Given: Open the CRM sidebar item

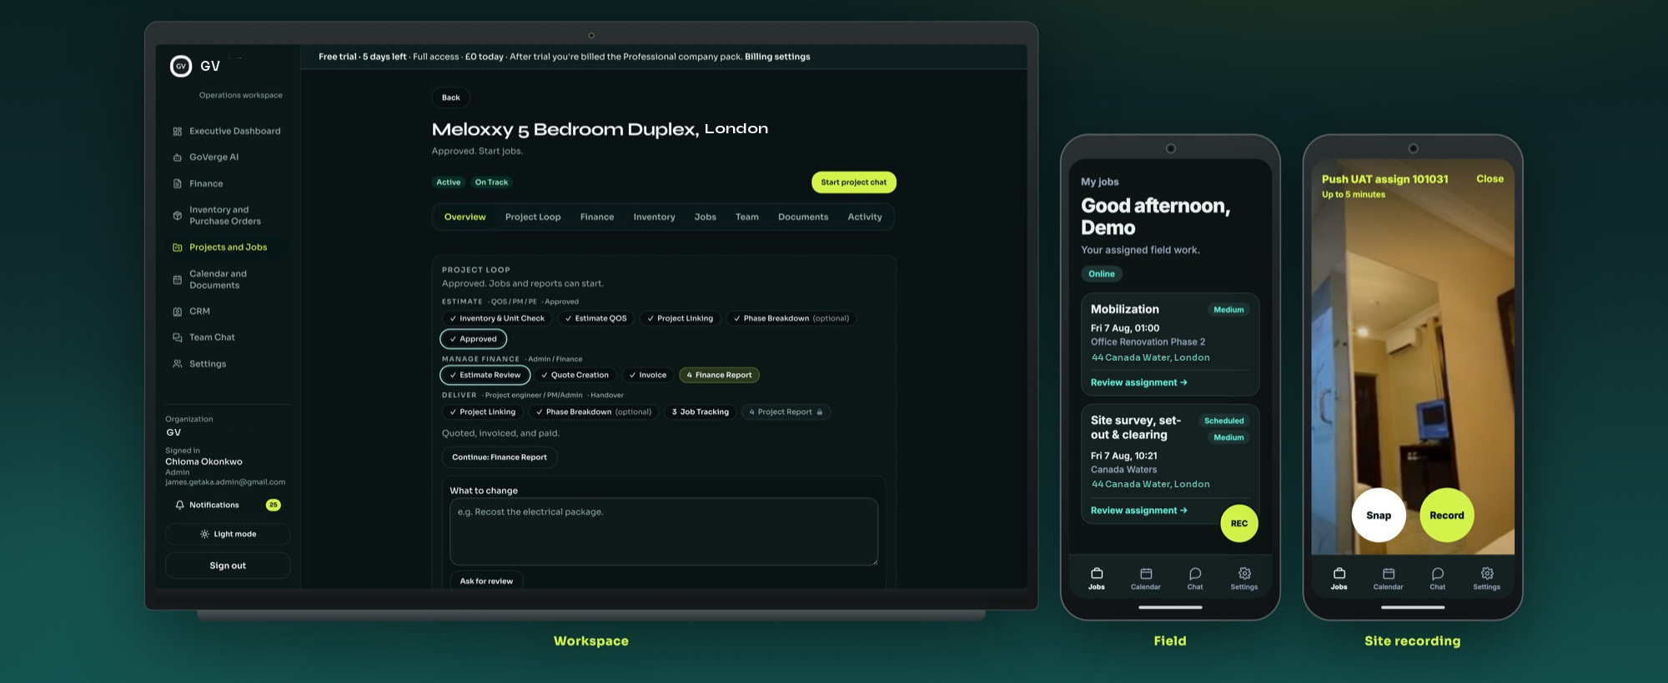Looking at the screenshot, I should [192, 311].
